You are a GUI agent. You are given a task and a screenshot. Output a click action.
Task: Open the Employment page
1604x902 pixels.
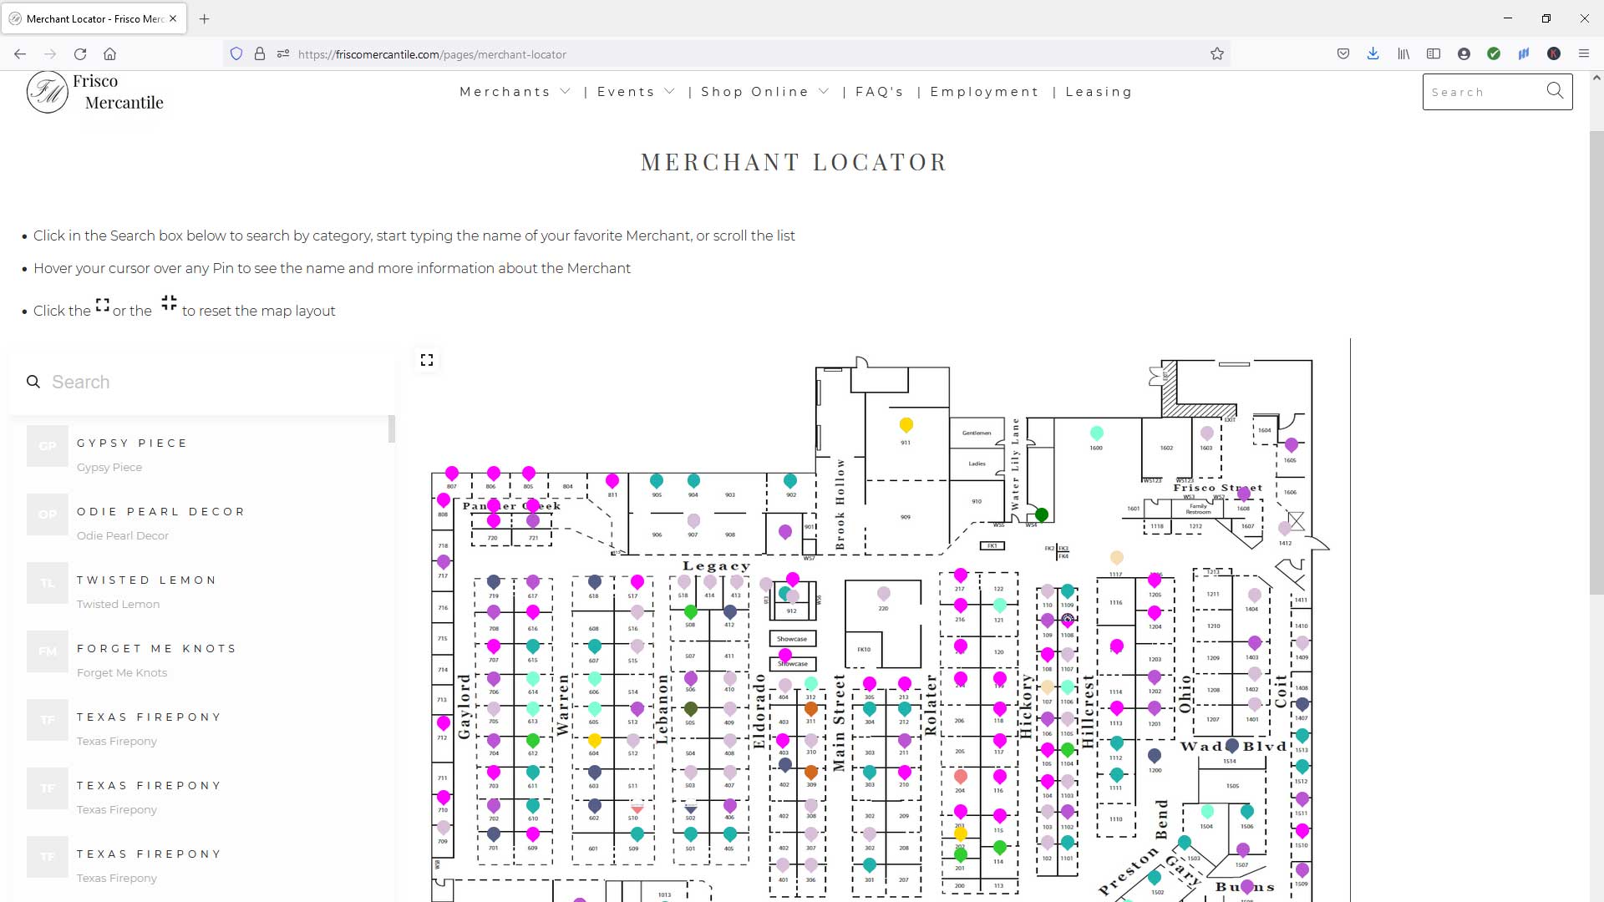984,92
